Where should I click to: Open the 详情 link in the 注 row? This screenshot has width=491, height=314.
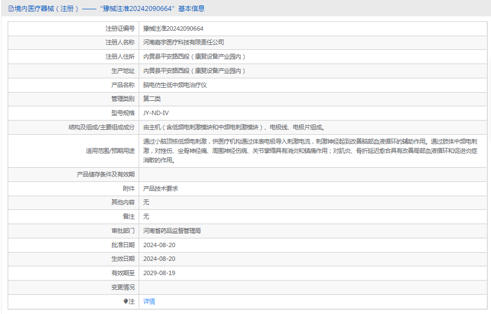click(x=149, y=301)
